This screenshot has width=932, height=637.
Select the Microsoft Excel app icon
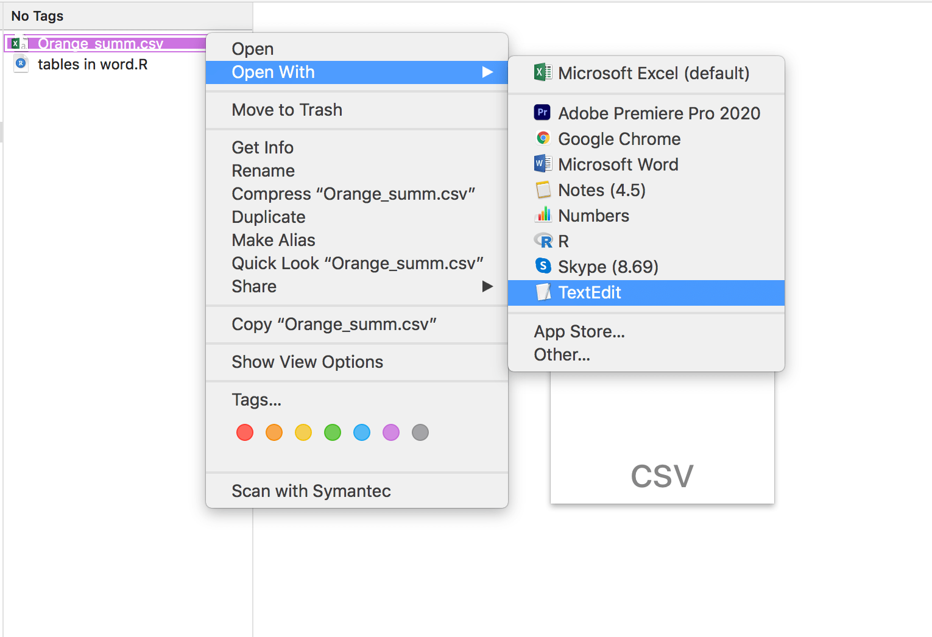[x=542, y=73]
